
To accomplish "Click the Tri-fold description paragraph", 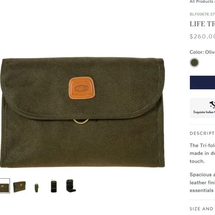I will [202, 153].
